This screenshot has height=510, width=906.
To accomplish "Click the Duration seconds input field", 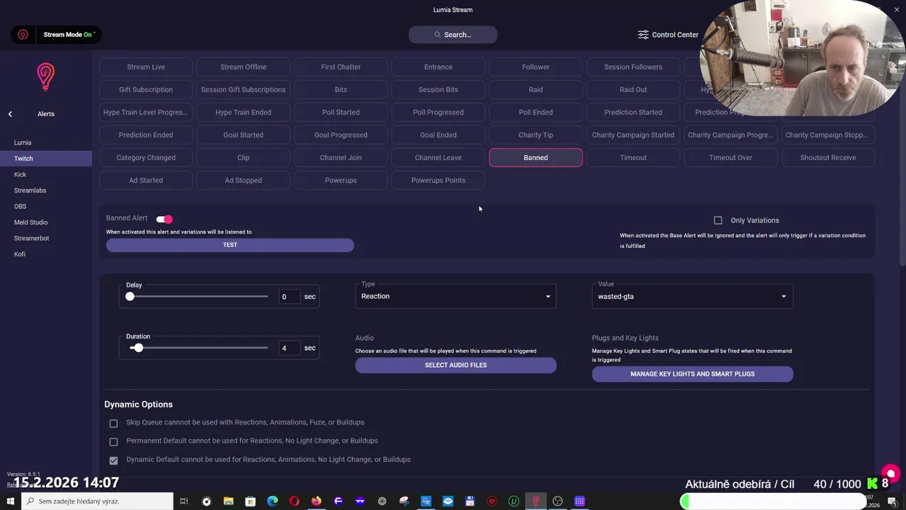I will (289, 348).
